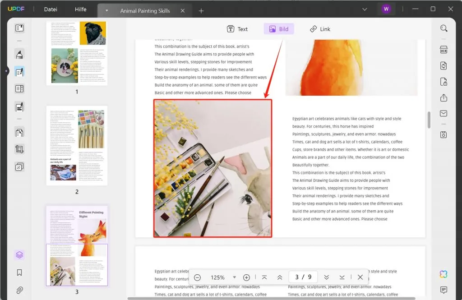
Task: Open the Protect PDF lock icon
Action: click(444, 82)
